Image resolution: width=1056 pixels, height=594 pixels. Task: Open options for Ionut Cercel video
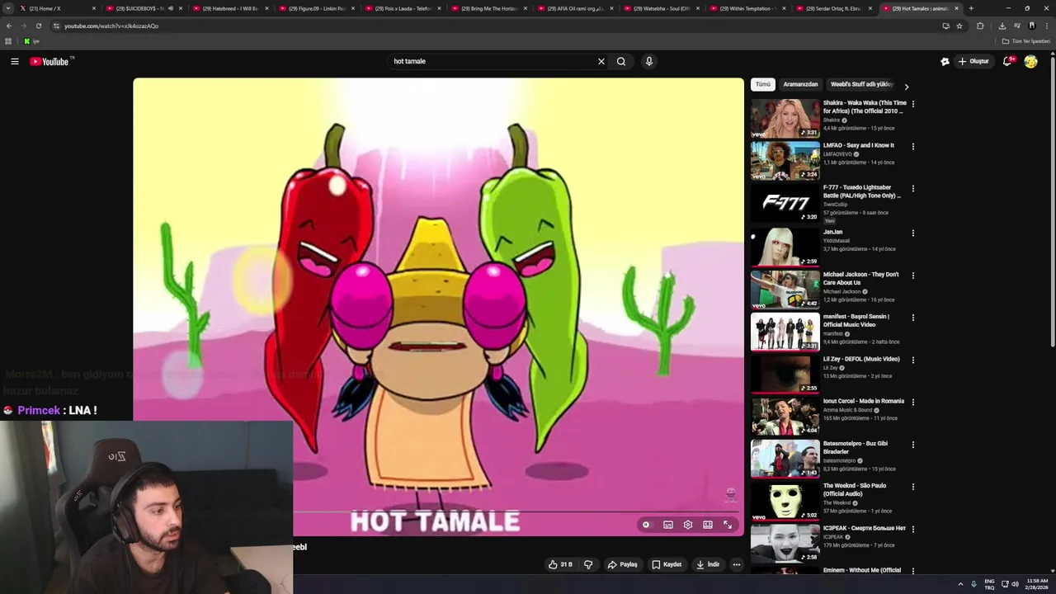click(x=912, y=403)
